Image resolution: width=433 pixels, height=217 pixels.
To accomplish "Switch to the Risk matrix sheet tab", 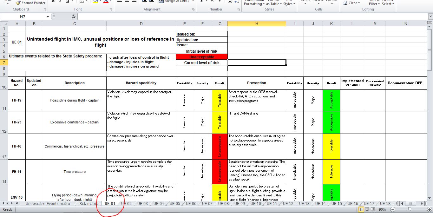I will click(x=88, y=204).
